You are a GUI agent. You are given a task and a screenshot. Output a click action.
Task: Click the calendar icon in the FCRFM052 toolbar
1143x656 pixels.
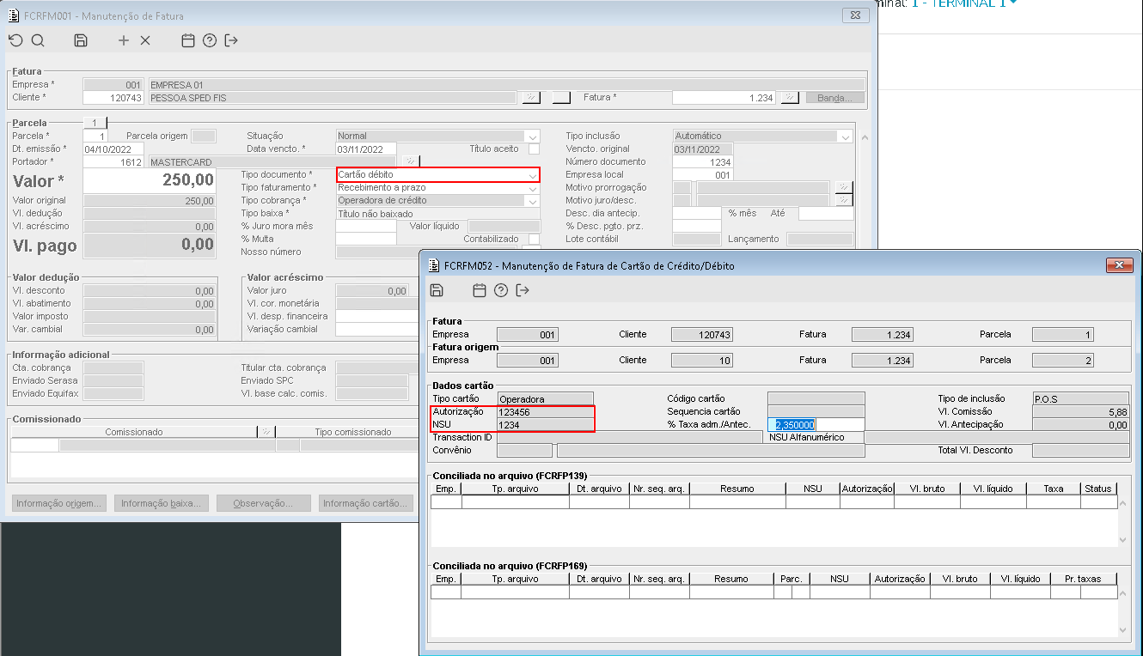pyautogui.click(x=480, y=290)
